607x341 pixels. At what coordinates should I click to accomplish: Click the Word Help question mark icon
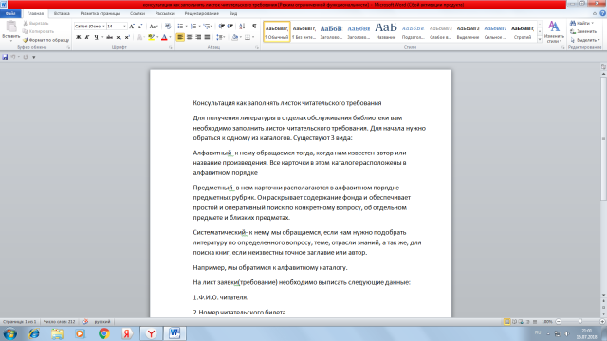602,13
